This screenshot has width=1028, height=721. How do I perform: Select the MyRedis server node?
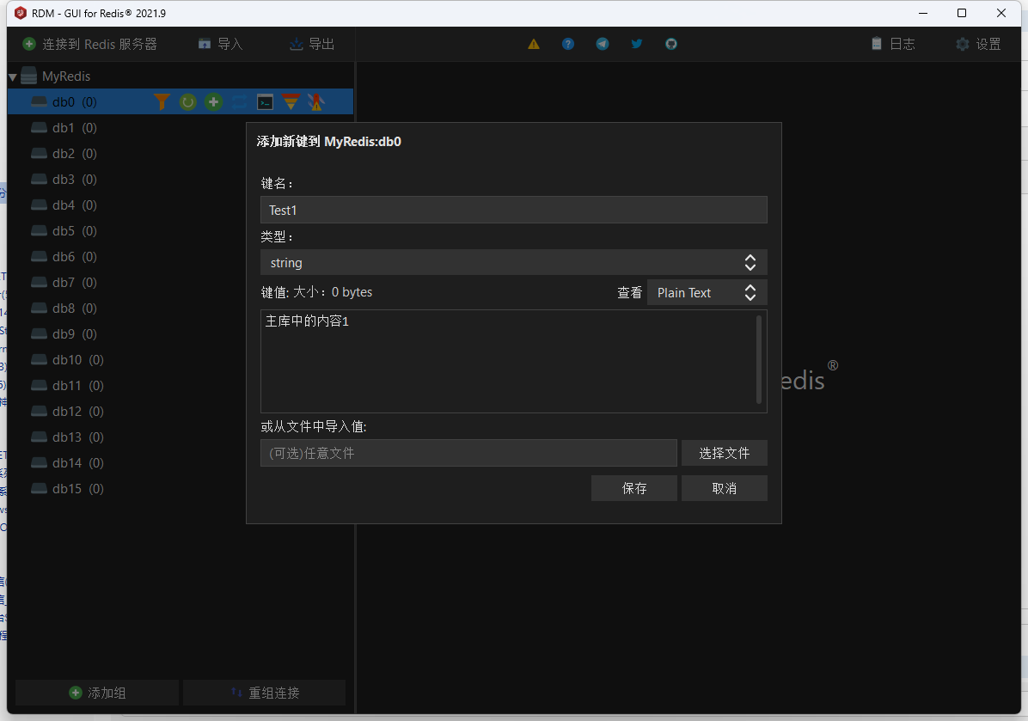[65, 76]
